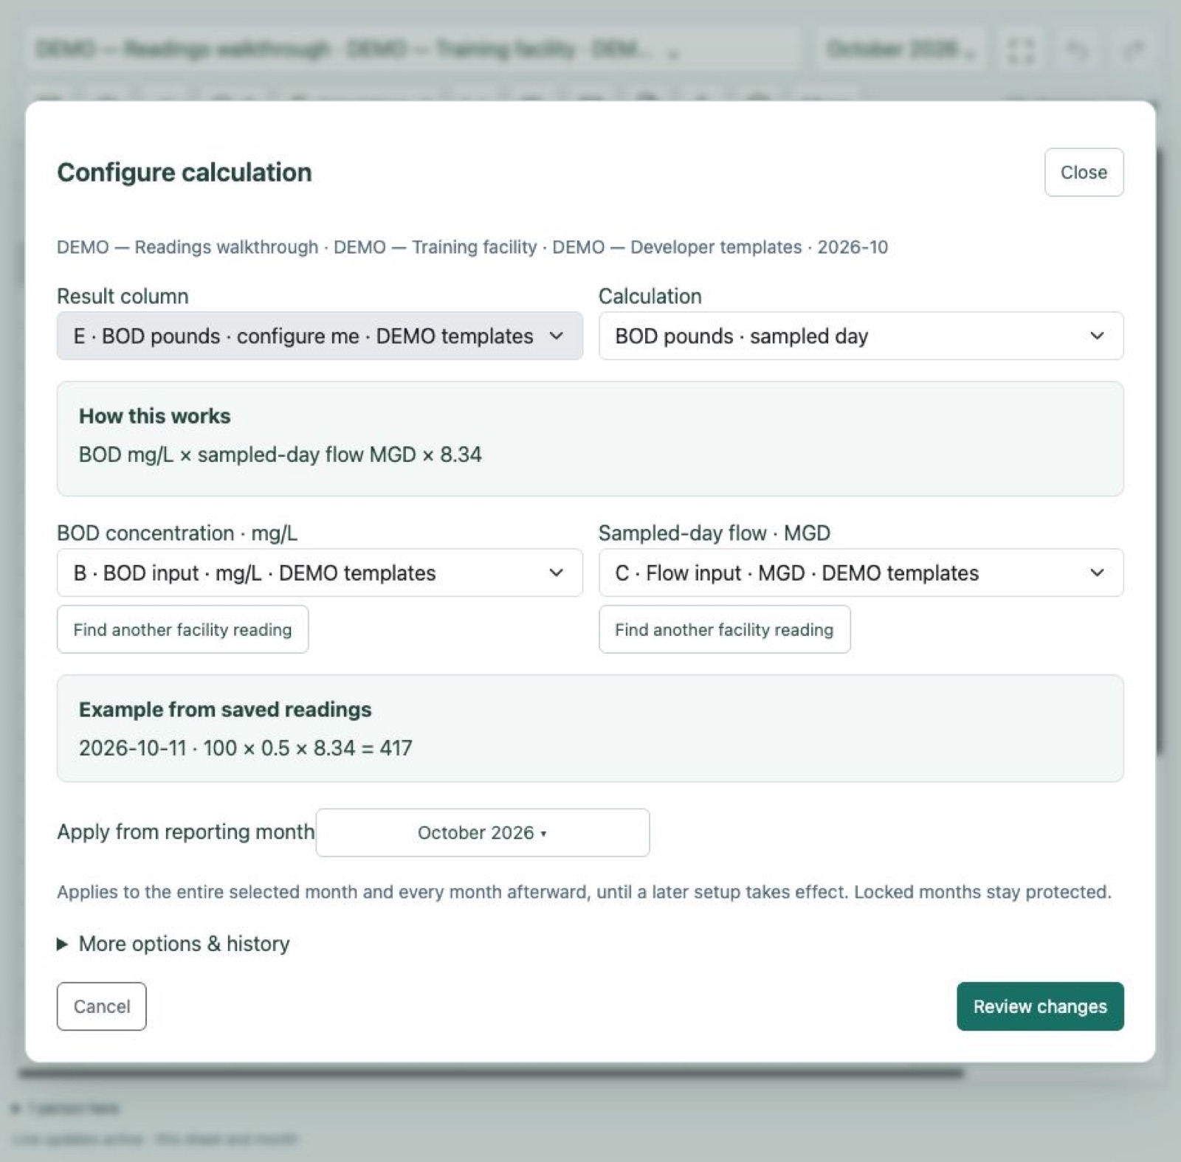Click the fullscreen icon in the background toolbar
This screenshot has width=1181, height=1162.
(x=1021, y=49)
